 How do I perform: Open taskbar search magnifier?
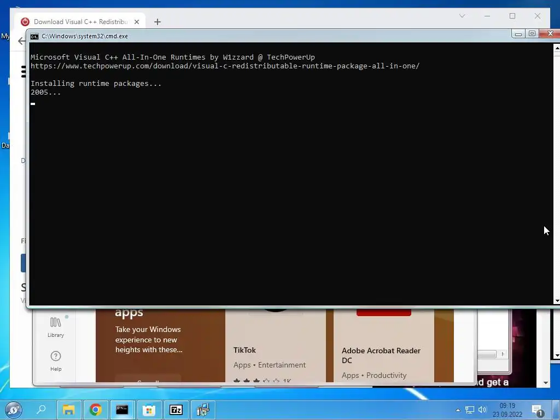tap(42, 409)
